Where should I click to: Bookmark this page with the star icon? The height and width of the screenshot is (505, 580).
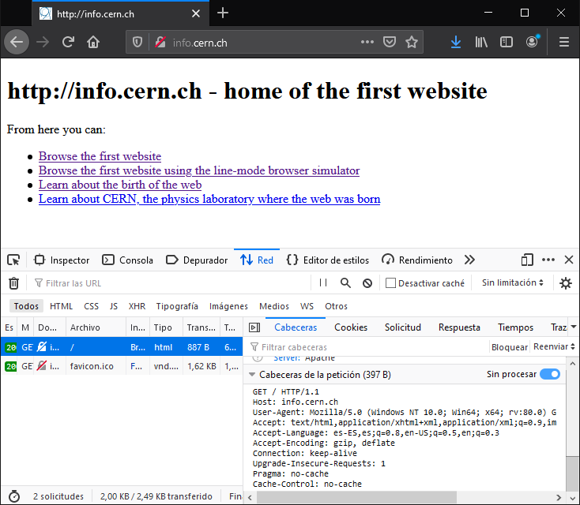(412, 42)
